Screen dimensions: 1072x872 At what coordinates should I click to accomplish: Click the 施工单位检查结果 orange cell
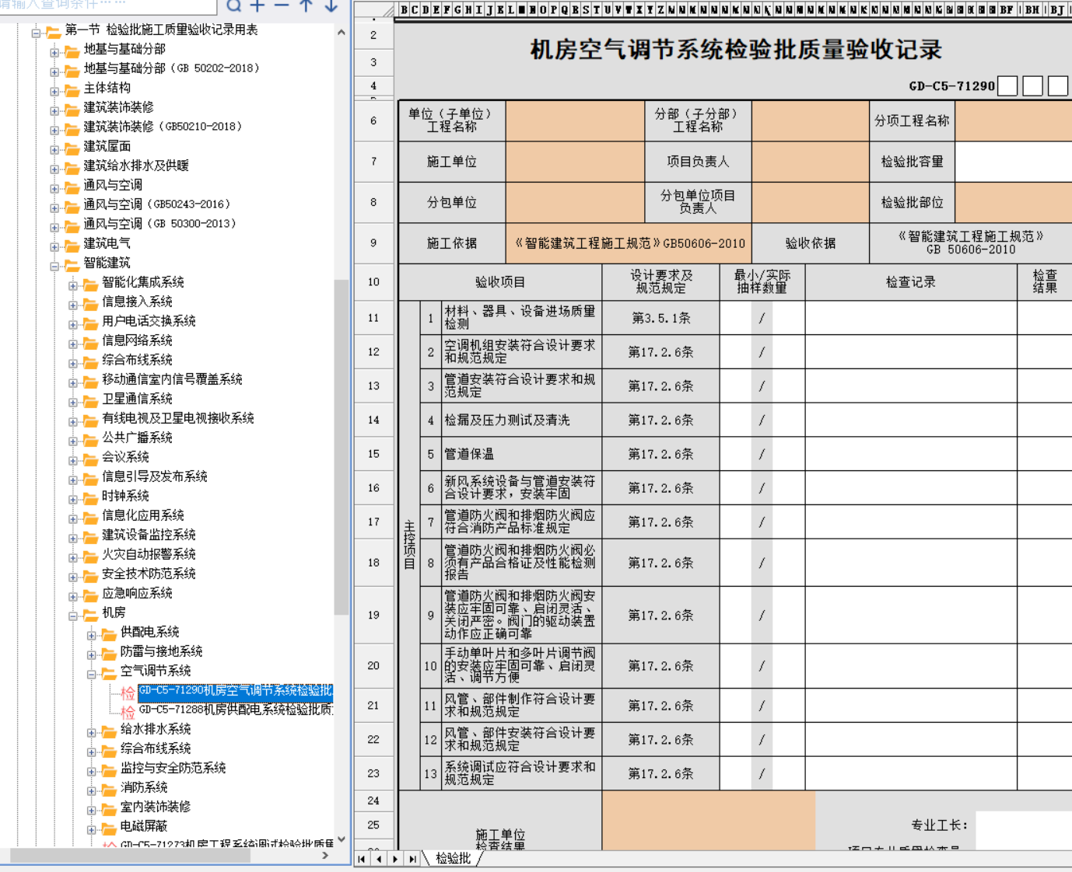point(709,820)
